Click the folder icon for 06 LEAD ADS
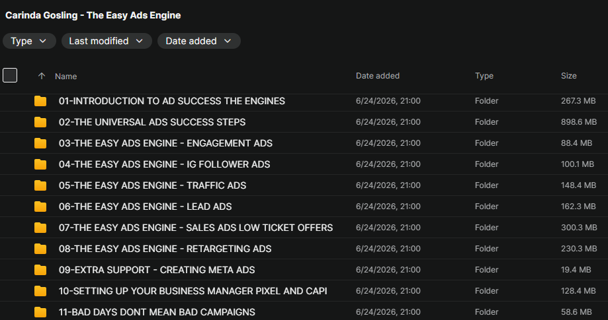This screenshot has height=320, width=608. pos(40,207)
